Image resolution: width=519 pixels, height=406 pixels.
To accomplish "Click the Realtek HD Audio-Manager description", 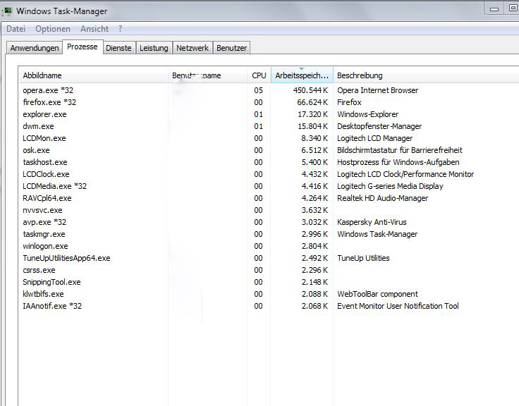I will point(383,198).
